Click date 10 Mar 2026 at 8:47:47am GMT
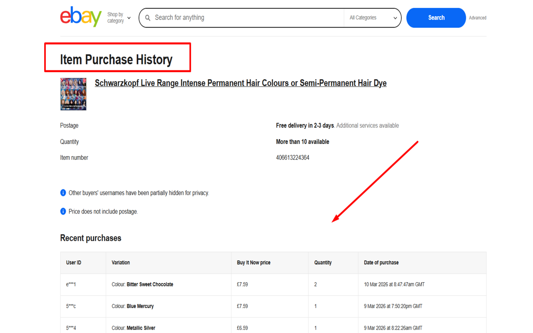 coord(394,285)
